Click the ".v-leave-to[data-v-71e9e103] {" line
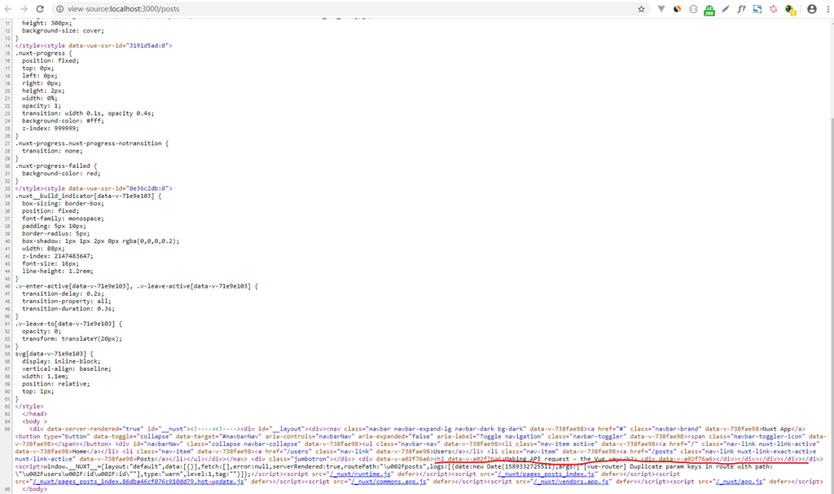Screen dimensions: 834x494 coord(68,324)
